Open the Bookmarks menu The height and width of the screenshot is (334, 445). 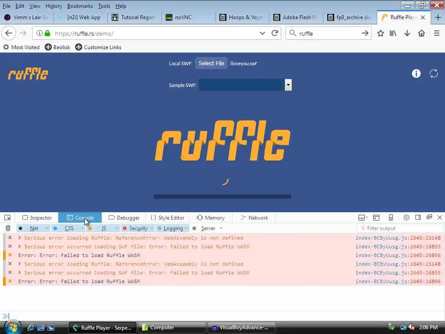tap(80, 6)
